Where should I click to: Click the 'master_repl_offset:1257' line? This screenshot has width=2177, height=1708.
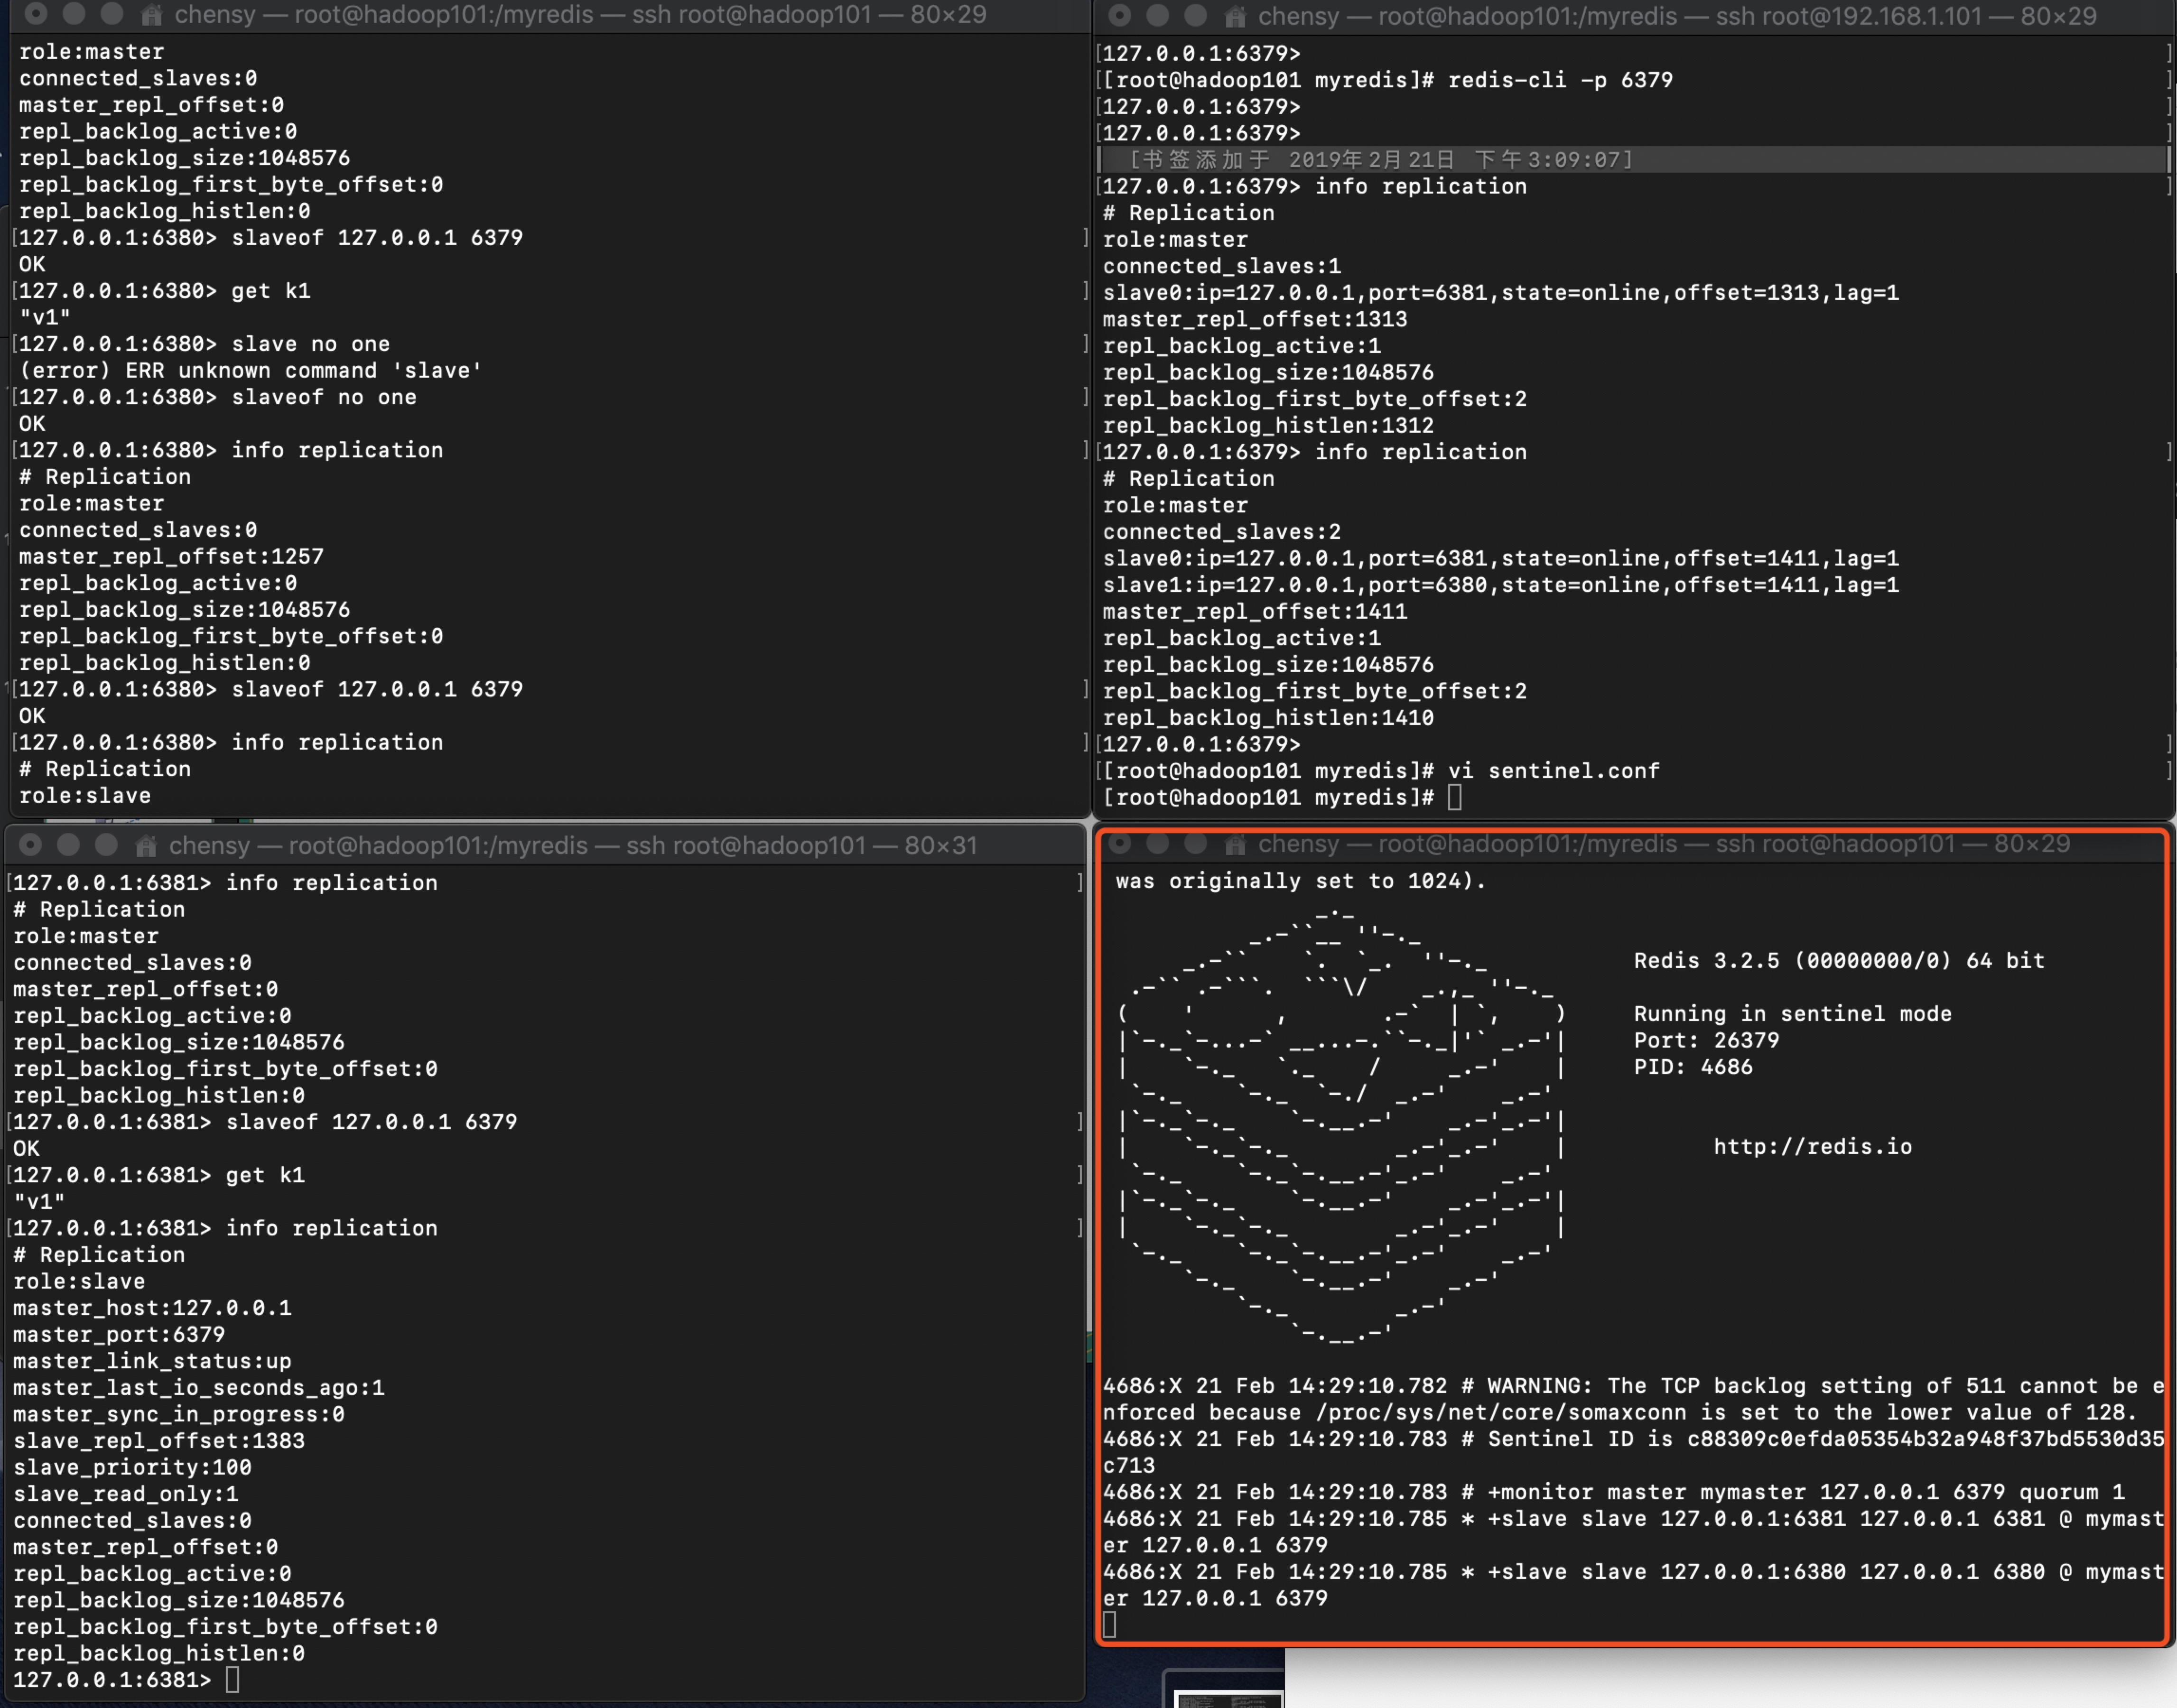(x=171, y=557)
